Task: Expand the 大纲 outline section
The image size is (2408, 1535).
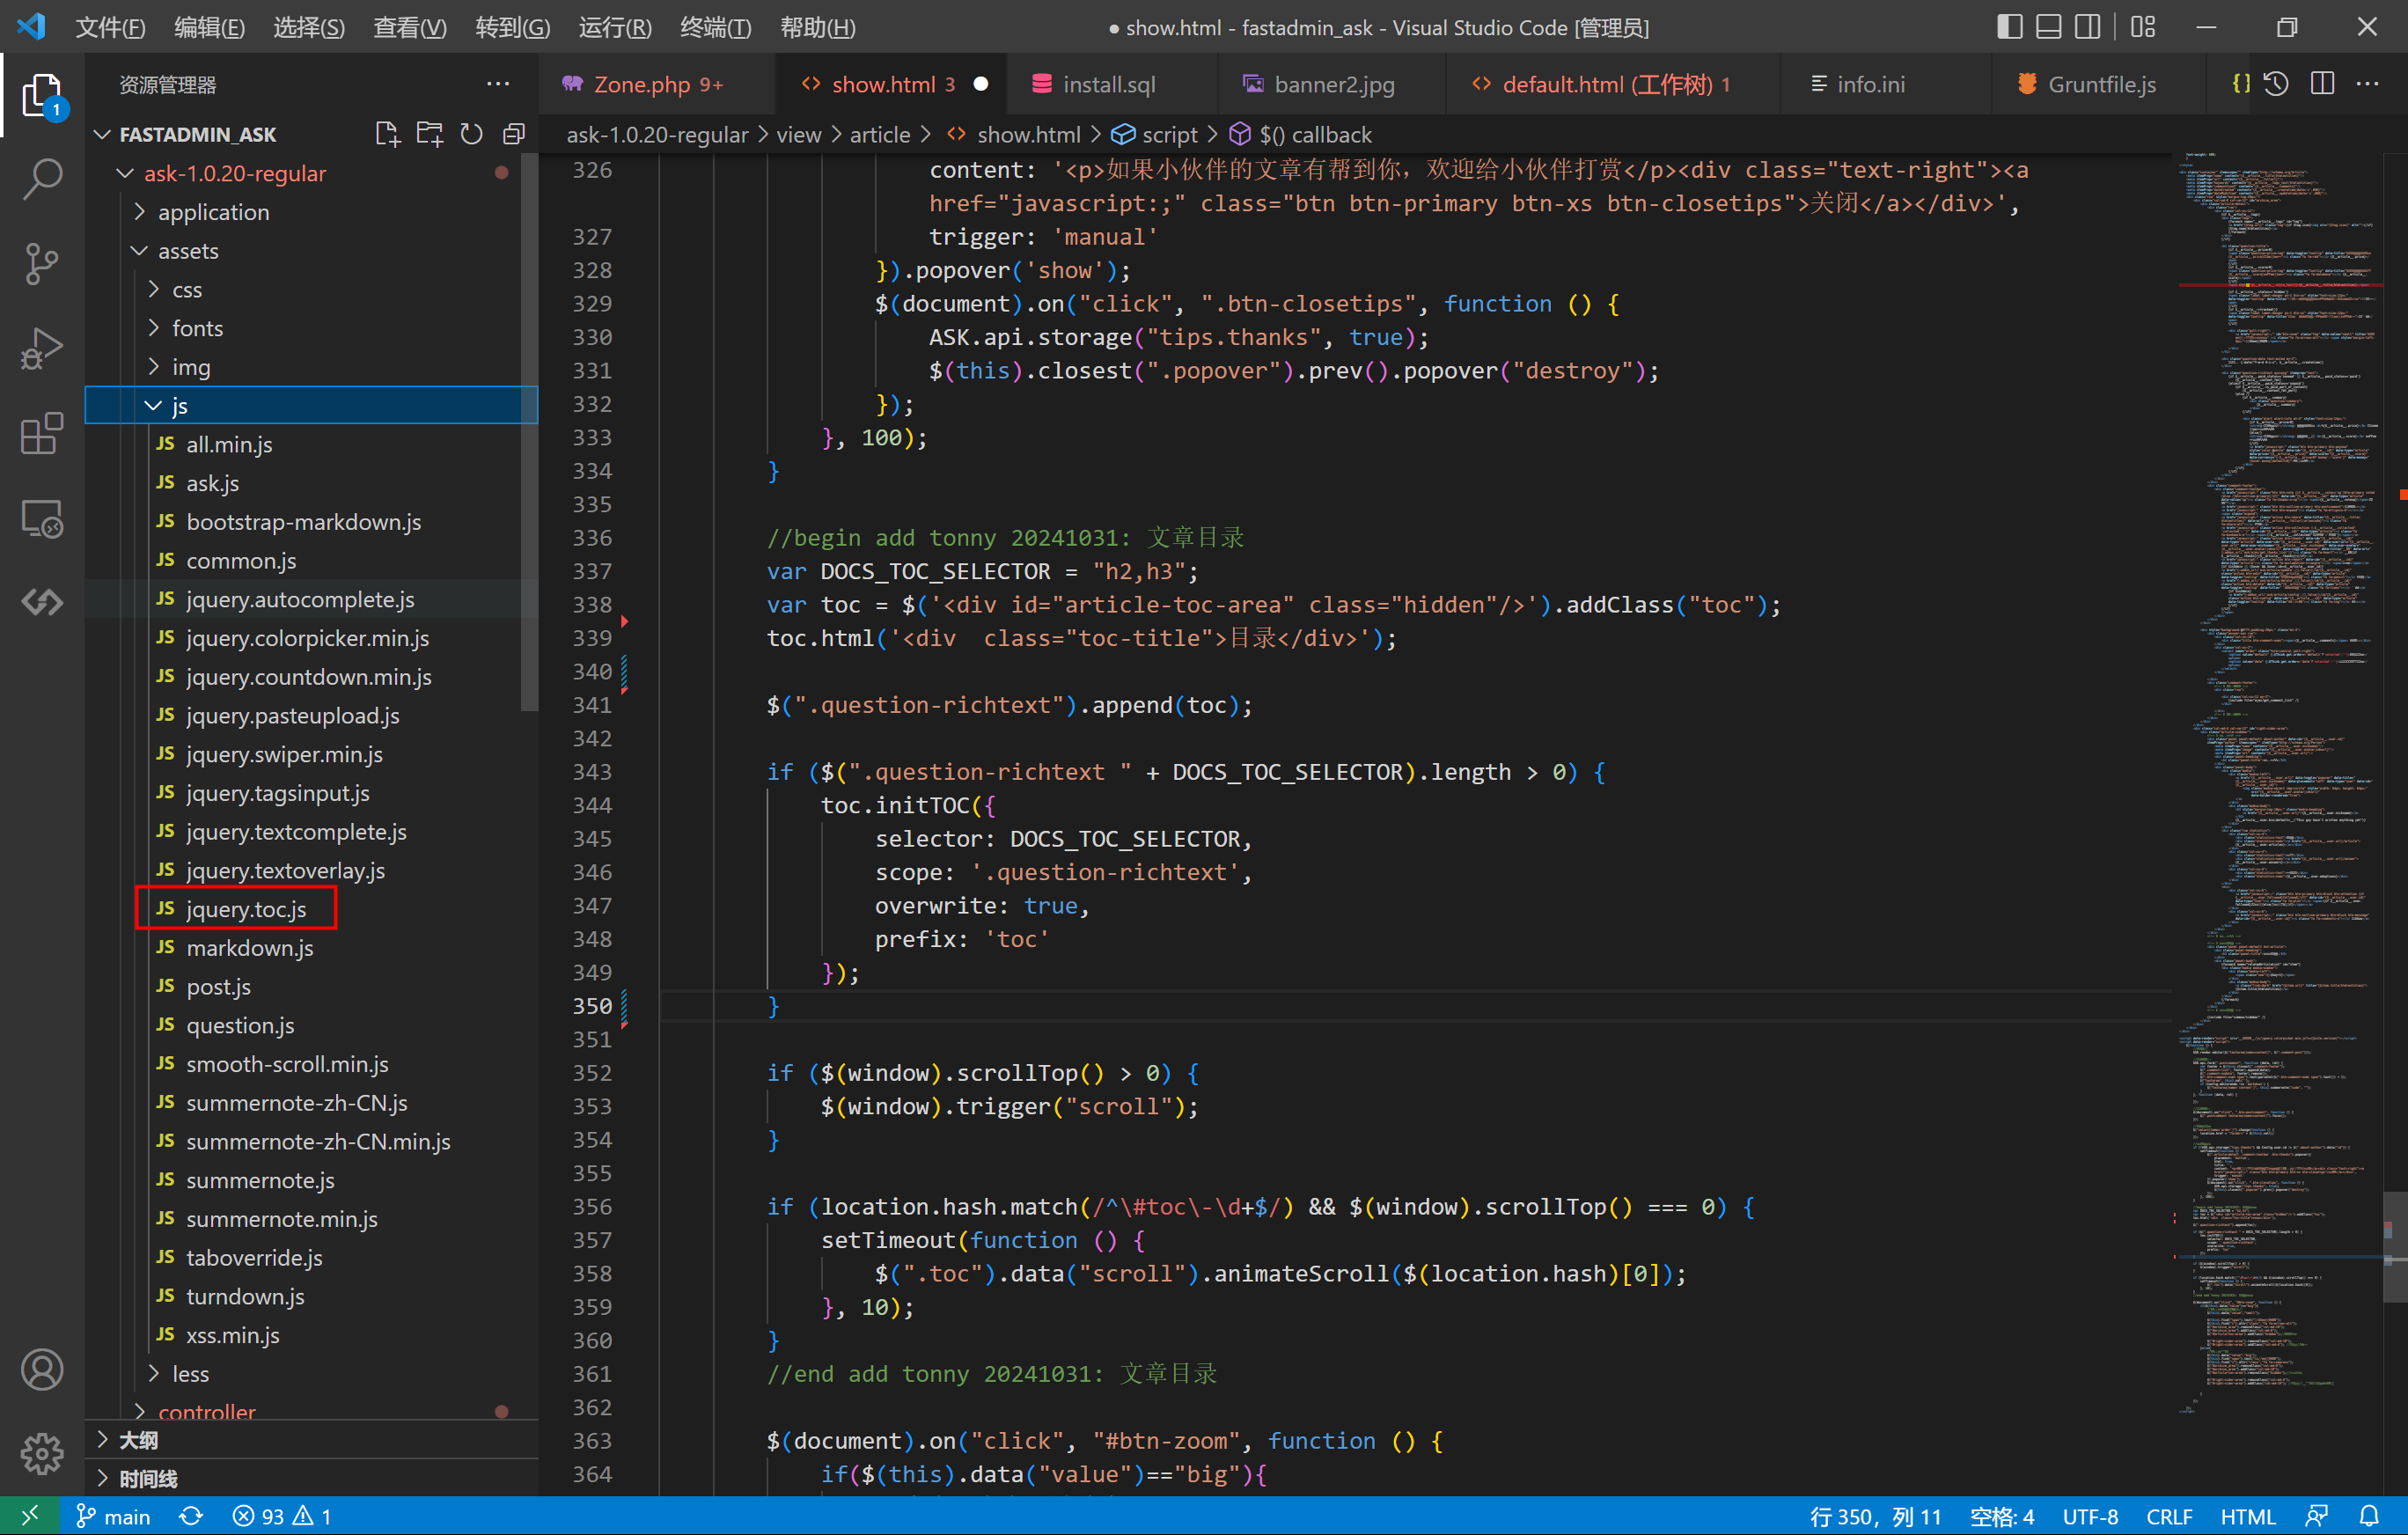Action: pos(312,1440)
